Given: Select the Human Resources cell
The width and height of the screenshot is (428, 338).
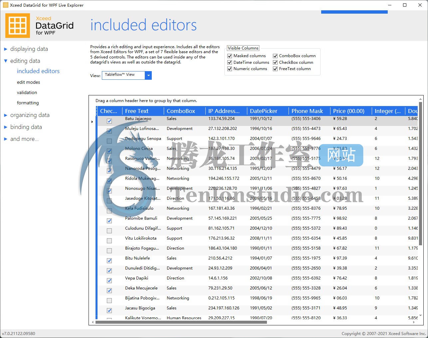Looking at the screenshot, I should point(184,318).
